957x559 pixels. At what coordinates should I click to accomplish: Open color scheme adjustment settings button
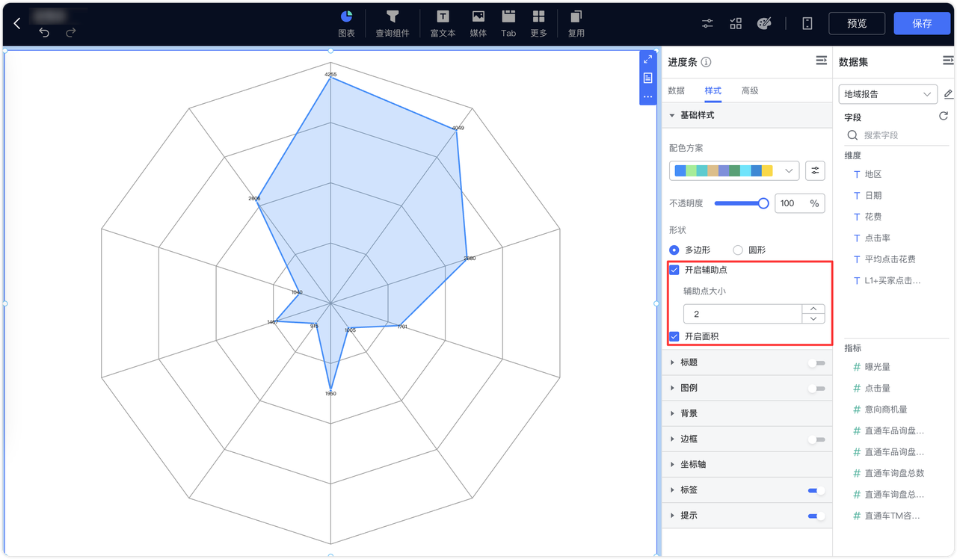click(815, 170)
